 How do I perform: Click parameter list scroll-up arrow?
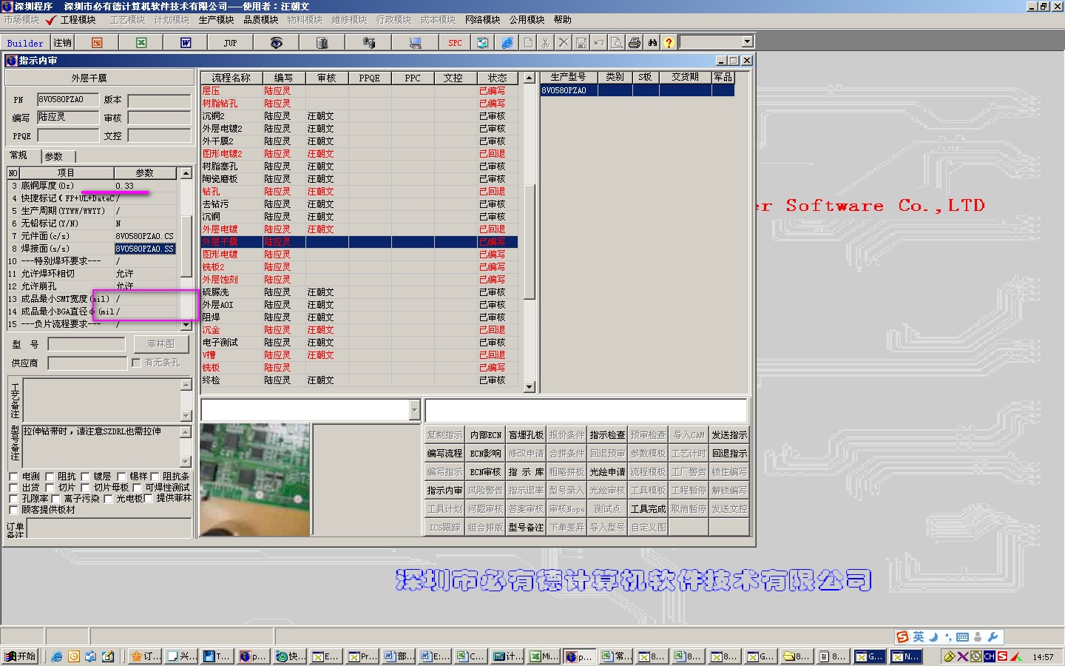pos(186,173)
